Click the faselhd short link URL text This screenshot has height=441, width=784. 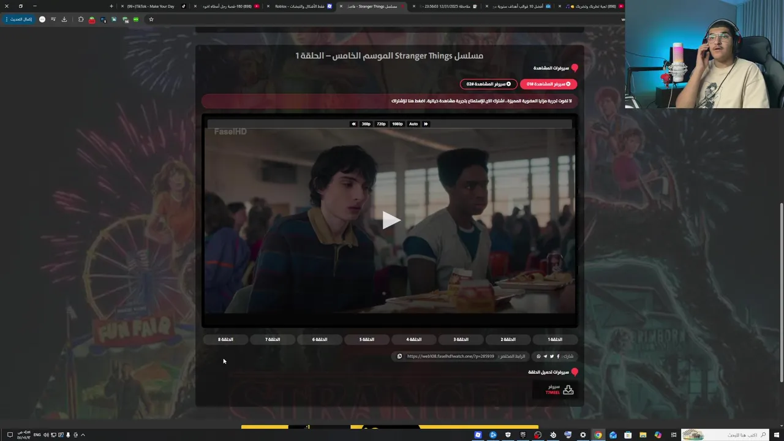(x=450, y=356)
